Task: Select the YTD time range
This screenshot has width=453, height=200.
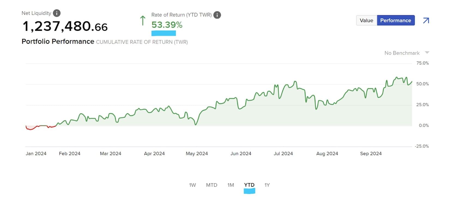Action: point(249,185)
